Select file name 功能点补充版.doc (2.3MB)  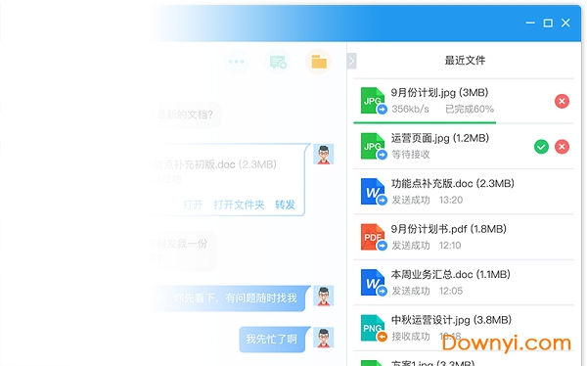pyautogui.click(x=453, y=184)
